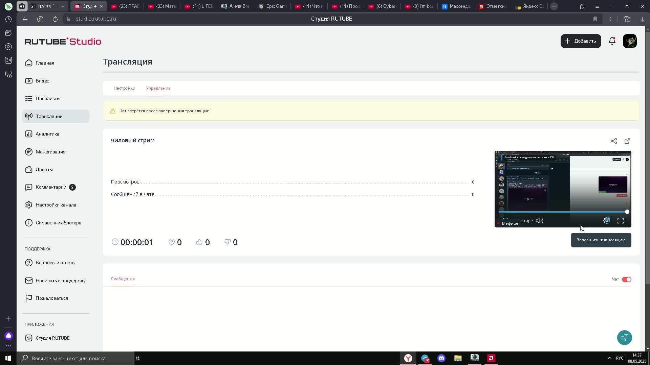
Task: Open HD quality settings in player
Action: click(607, 221)
